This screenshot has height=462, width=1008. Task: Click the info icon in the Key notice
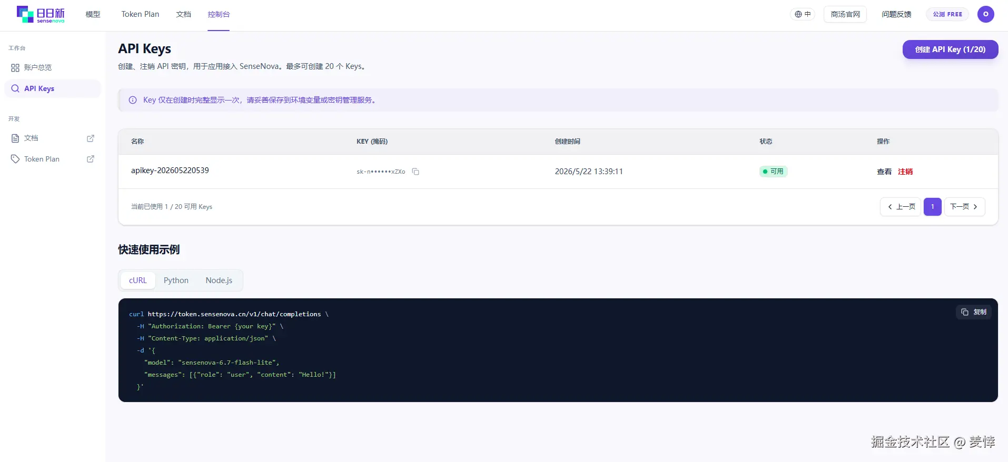tap(133, 100)
